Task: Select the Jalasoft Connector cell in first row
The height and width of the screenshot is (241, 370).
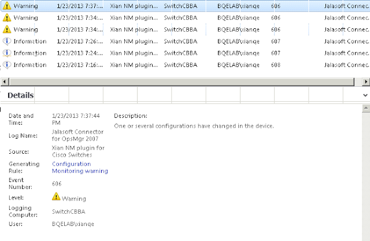Action: pos(347,6)
